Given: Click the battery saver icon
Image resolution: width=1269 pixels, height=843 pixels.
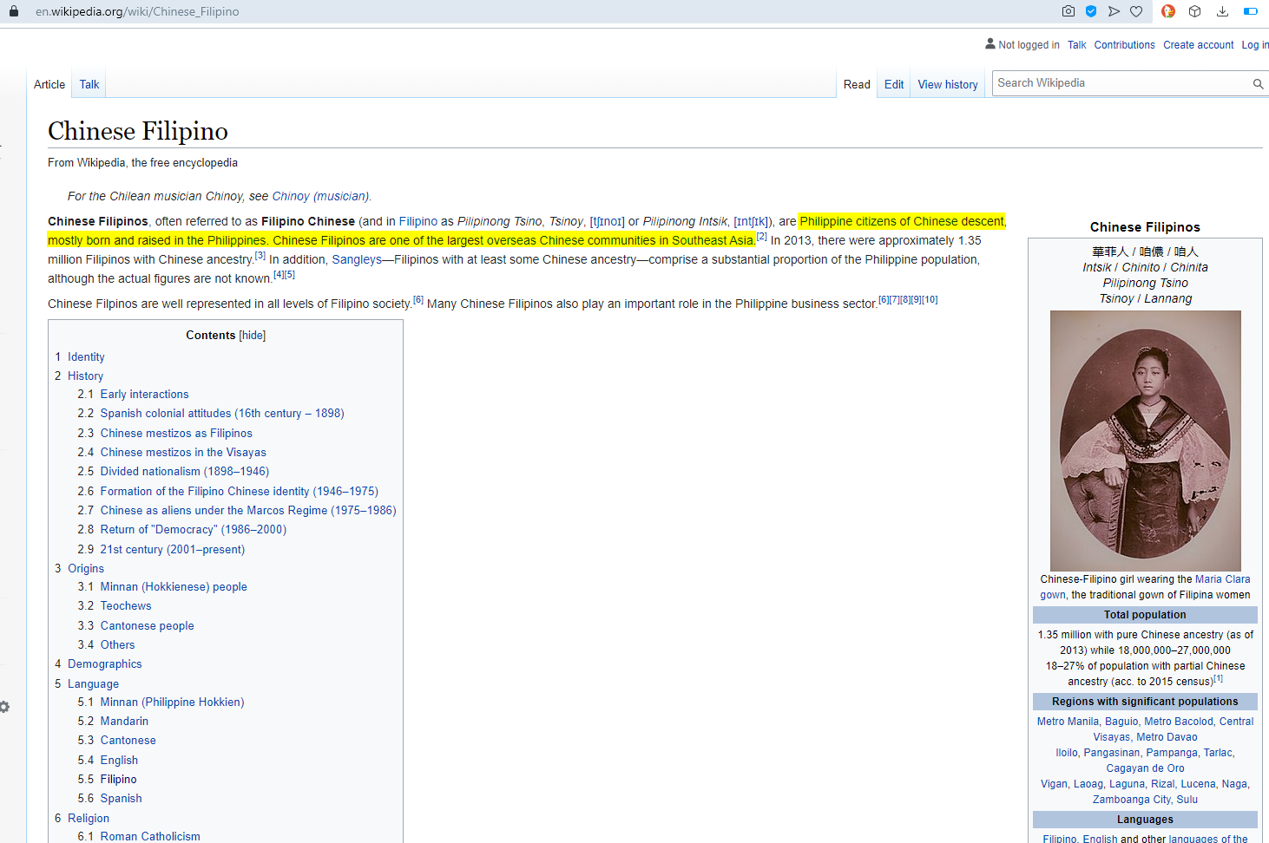Looking at the screenshot, I should click(1251, 11).
